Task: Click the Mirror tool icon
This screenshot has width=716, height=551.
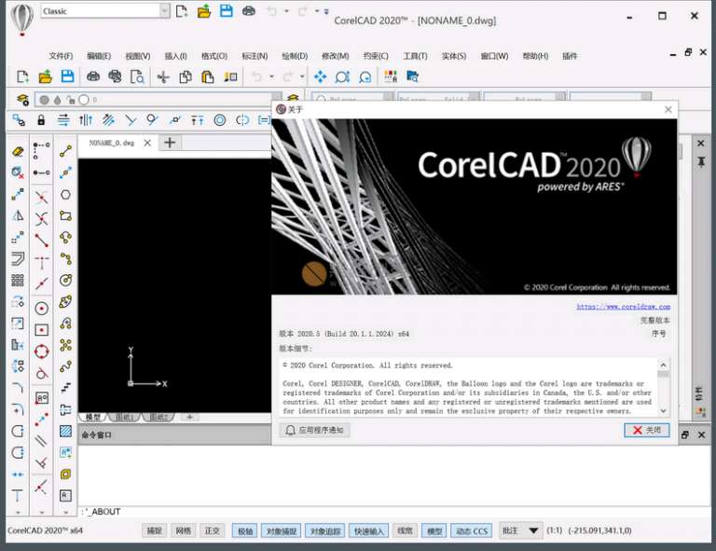Action: point(18,215)
